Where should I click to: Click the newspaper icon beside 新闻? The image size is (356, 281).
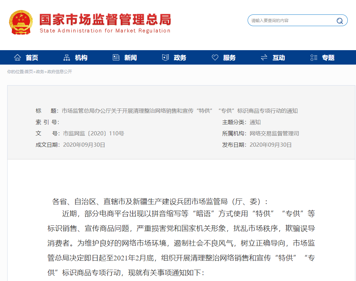(x=116, y=58)
